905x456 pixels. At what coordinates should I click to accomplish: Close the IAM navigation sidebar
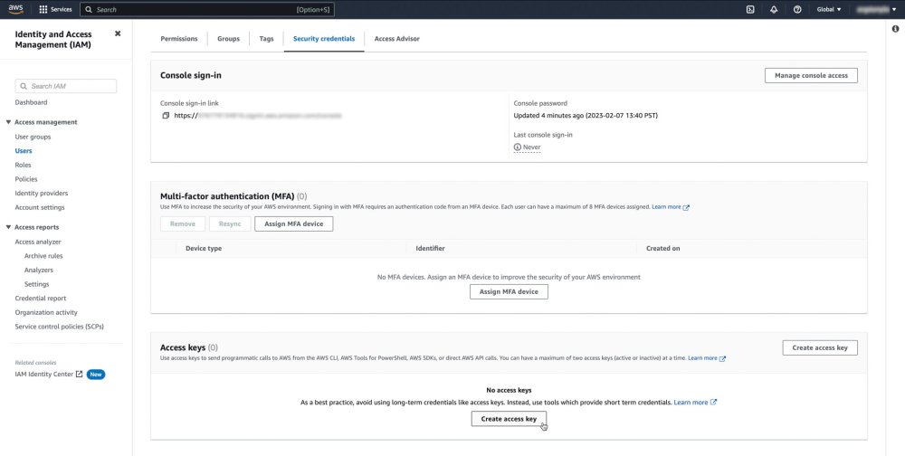(118, 33)
